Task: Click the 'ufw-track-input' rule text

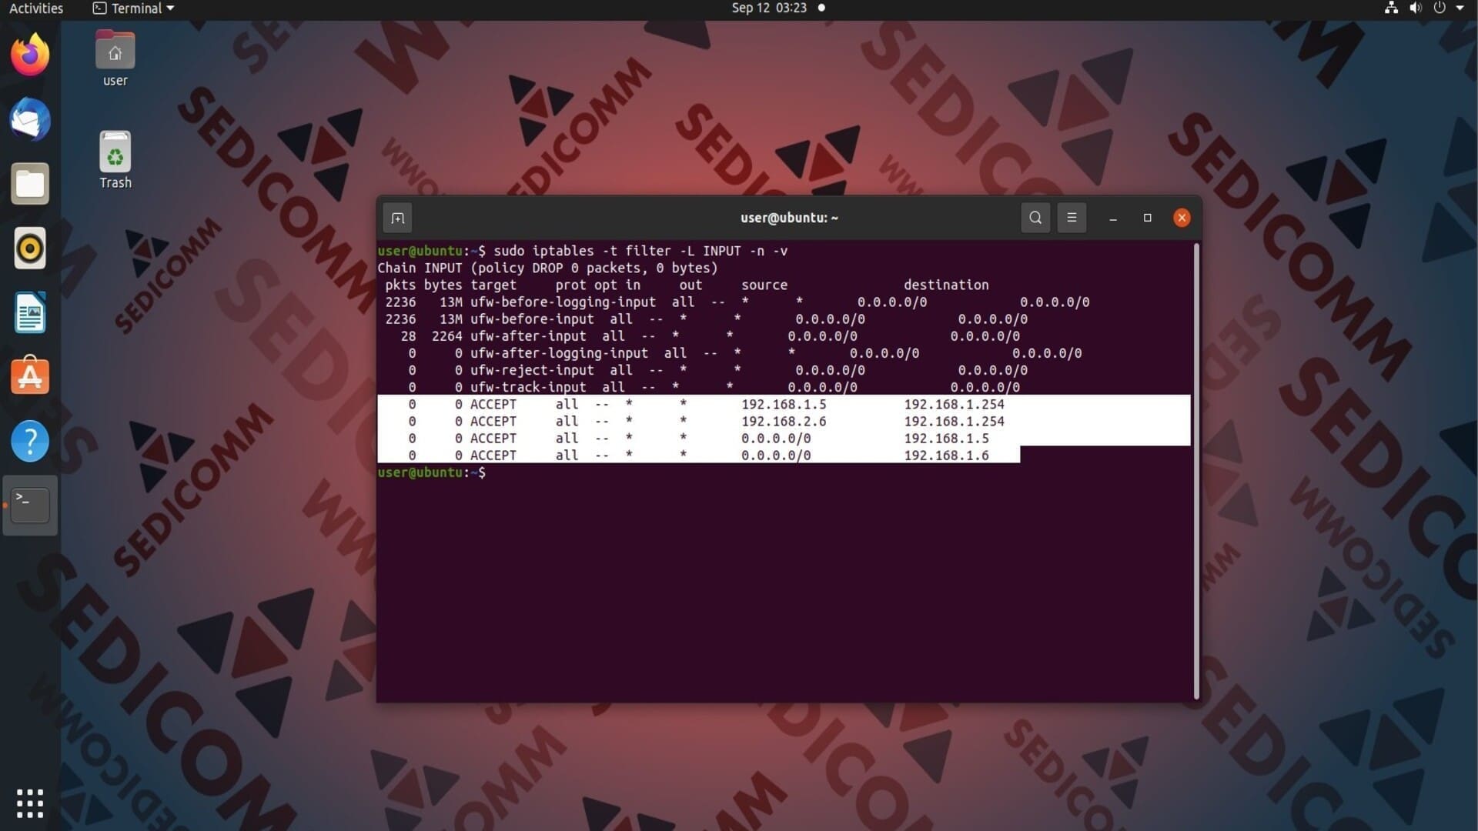Action: coord(528,387)
